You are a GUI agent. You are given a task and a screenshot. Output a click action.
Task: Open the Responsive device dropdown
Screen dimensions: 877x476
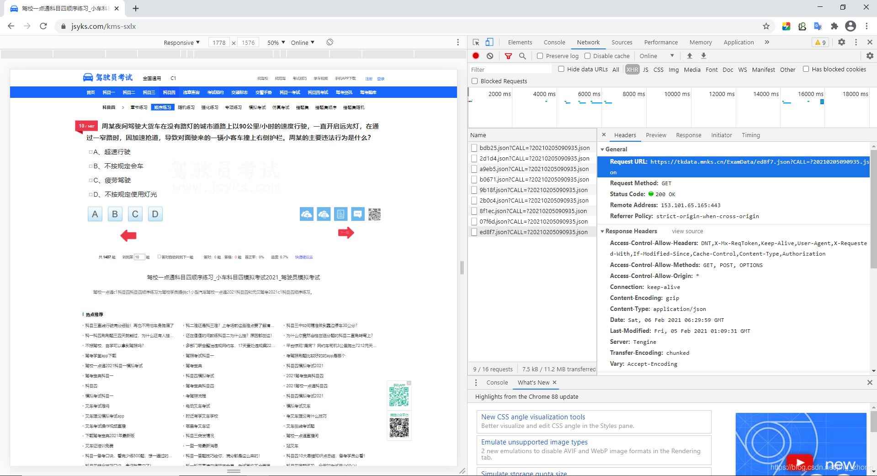[x=181, y=43]
